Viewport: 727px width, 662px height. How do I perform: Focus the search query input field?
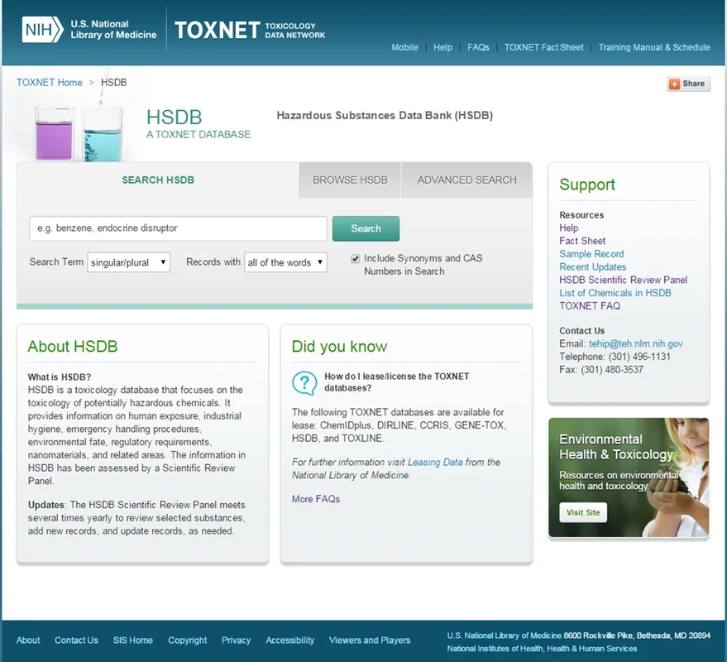(178, 228)
